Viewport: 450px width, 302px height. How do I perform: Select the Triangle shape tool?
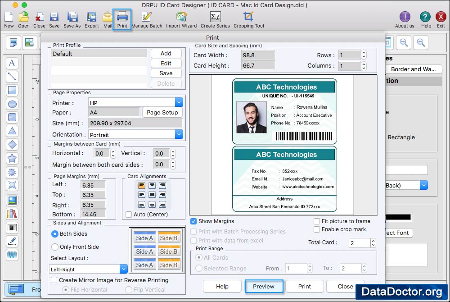(12, 131)
